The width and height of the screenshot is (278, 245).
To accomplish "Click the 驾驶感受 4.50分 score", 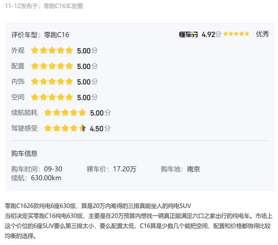I will (x=100, y=128).
